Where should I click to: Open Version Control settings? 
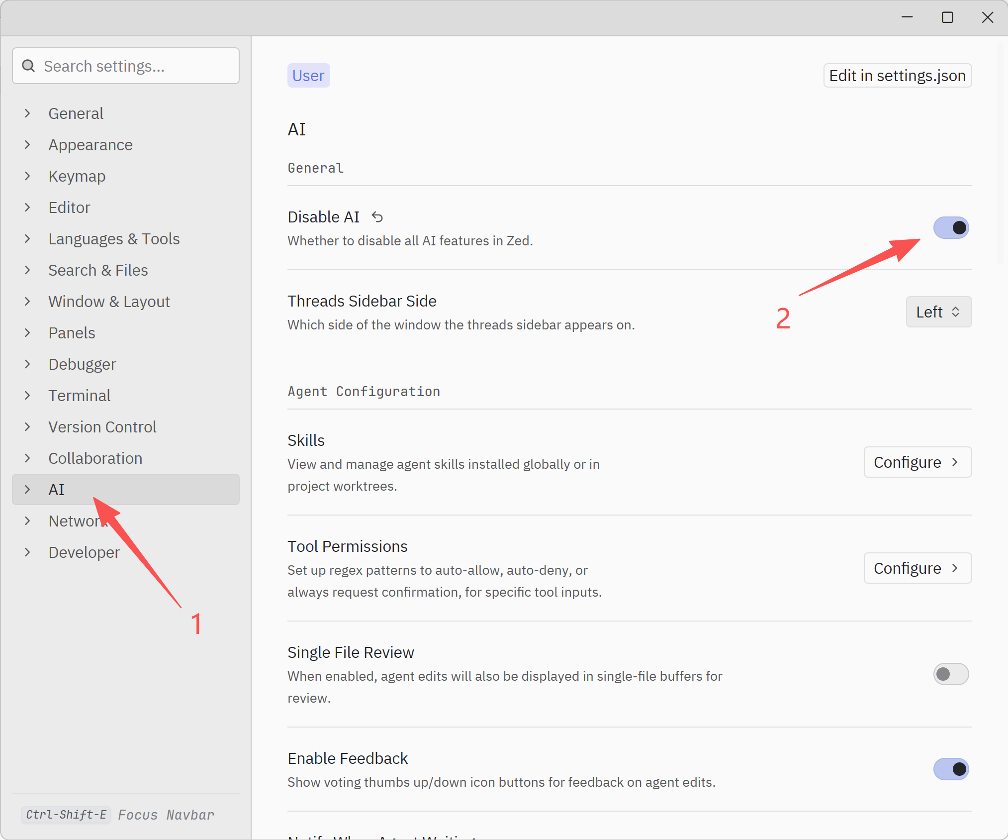(126, 427)
